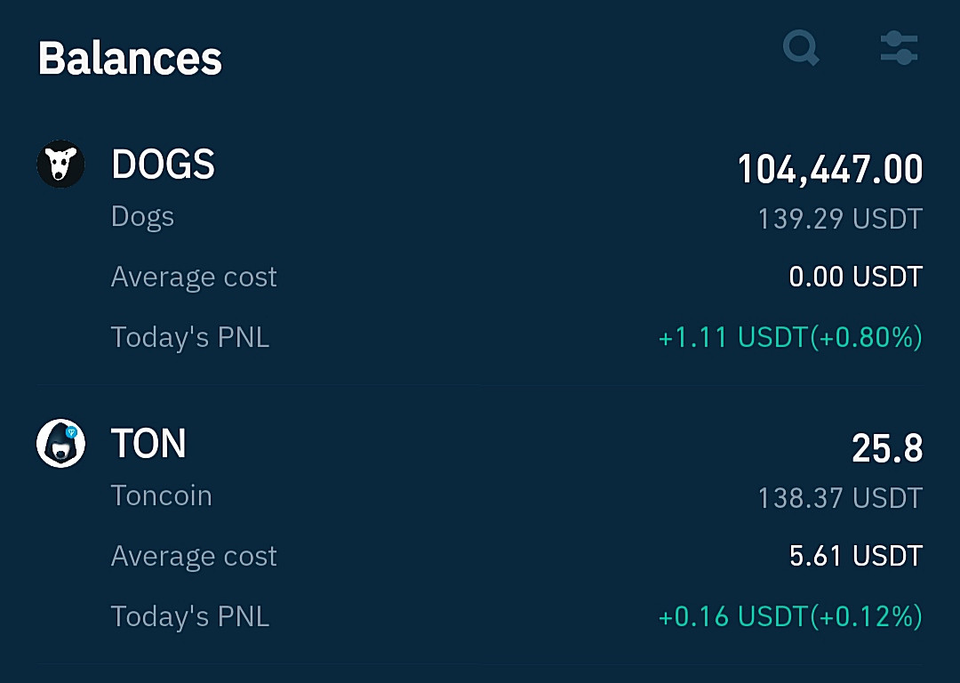Viewport: 960px width, 683px height.
Task: Click the DOGS Average cost label
Action: point(194,277)
